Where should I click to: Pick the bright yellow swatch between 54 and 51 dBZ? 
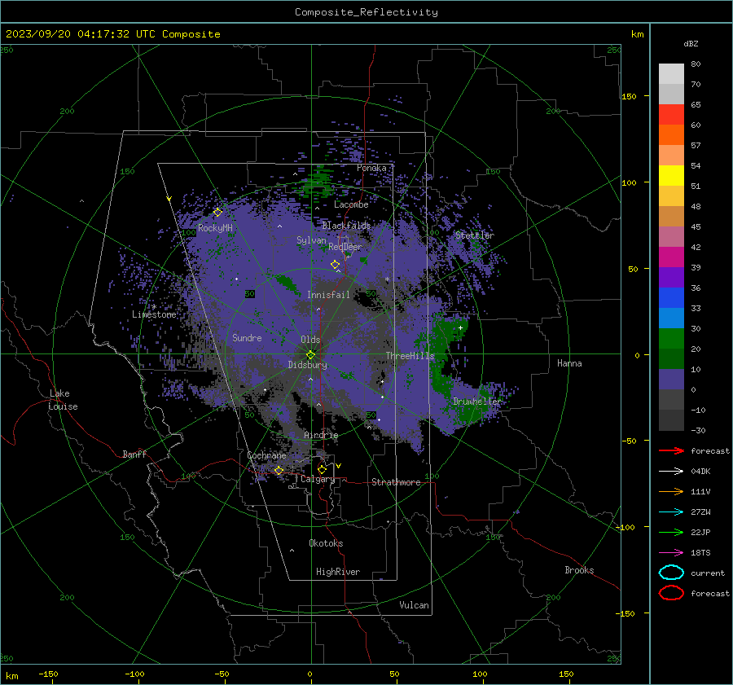671,175
